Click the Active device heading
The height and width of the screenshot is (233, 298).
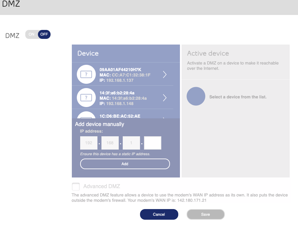coord(208,54)
